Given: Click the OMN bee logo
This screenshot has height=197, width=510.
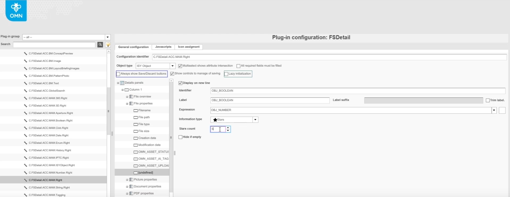Looking at the screenshot, I should [x=16, y=10].
